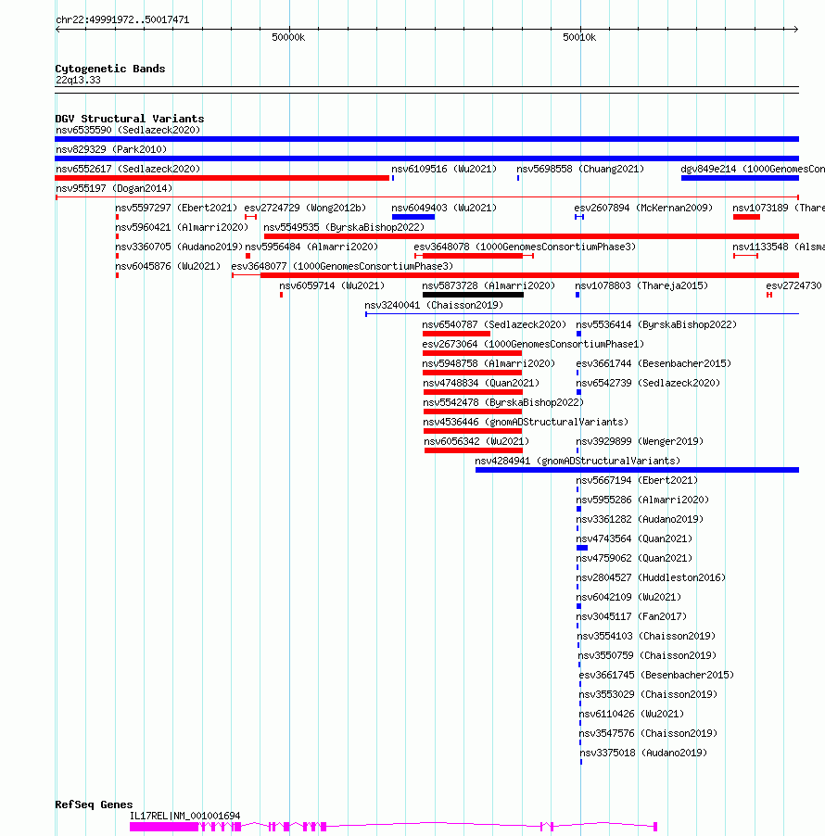
Task: Click nsv3045117 (Fan2017) label
Action: click(x=631, y=617)
